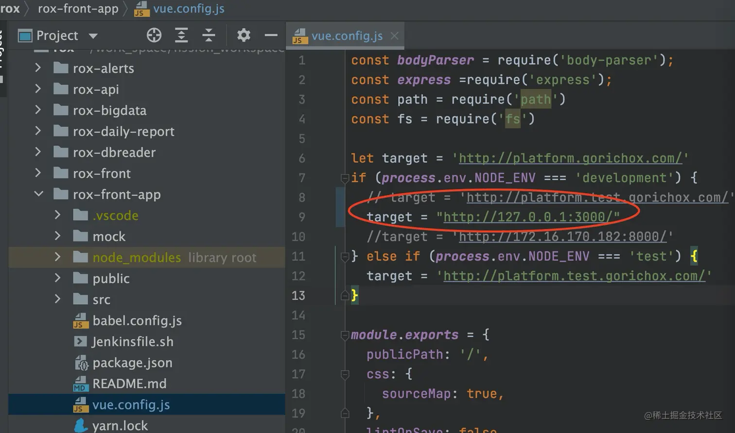Open Jenkinsfile.sh in the project tree

133,342
